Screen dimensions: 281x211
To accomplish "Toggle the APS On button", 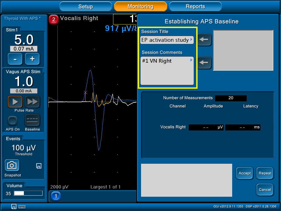I will click(x=13, y=121).
